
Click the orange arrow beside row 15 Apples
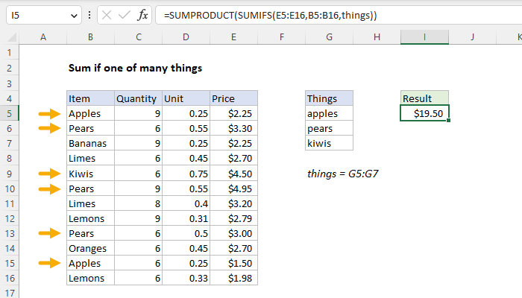coord(49,263)
